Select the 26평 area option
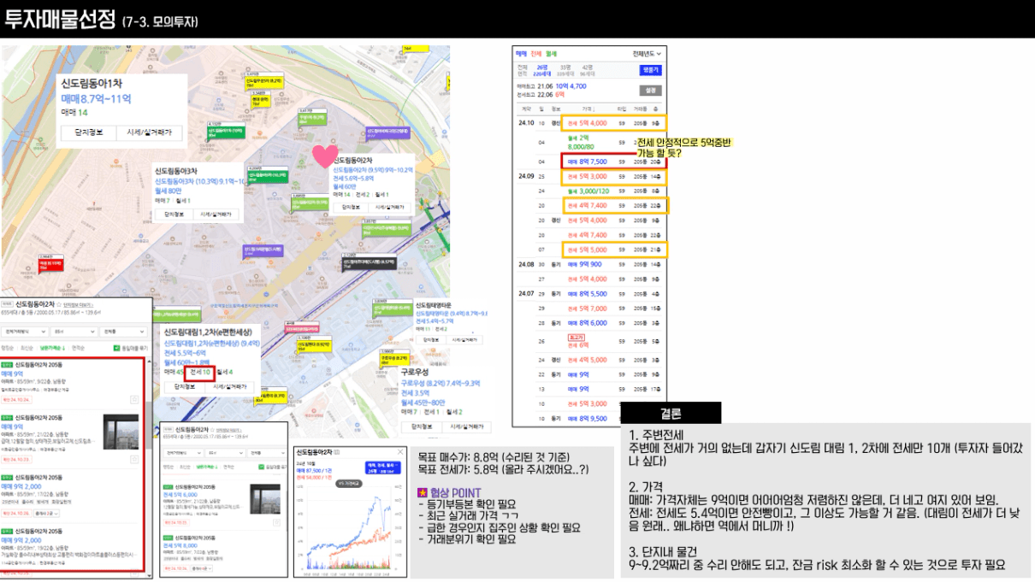The height and width of the screenshot is (582, 1035). pyautogui.click(x=541, y=67)
